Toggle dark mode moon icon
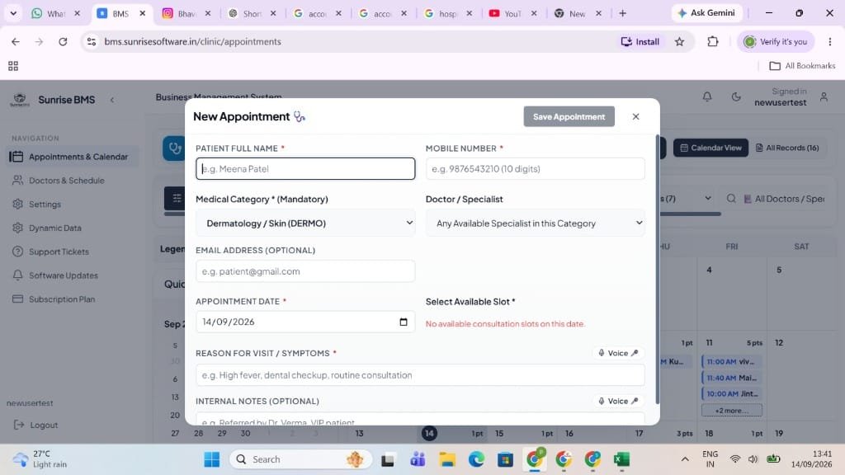This screenshot has width=845, height=475. 736,97
